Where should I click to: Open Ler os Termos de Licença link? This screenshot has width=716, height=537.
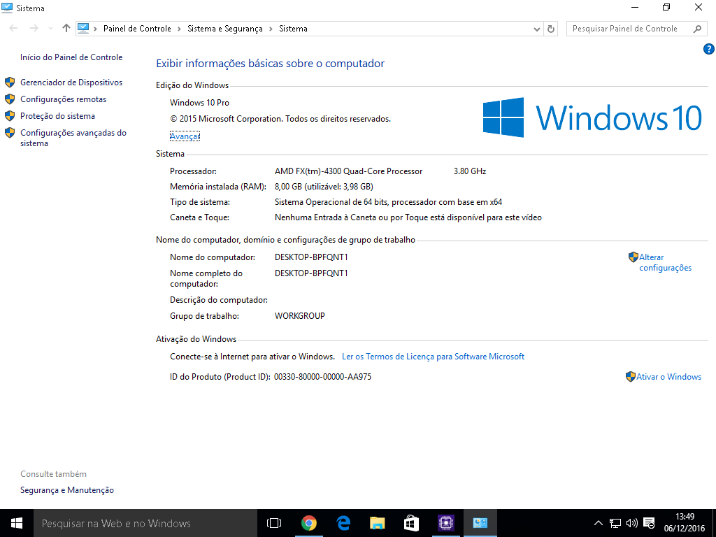(433, 356)
